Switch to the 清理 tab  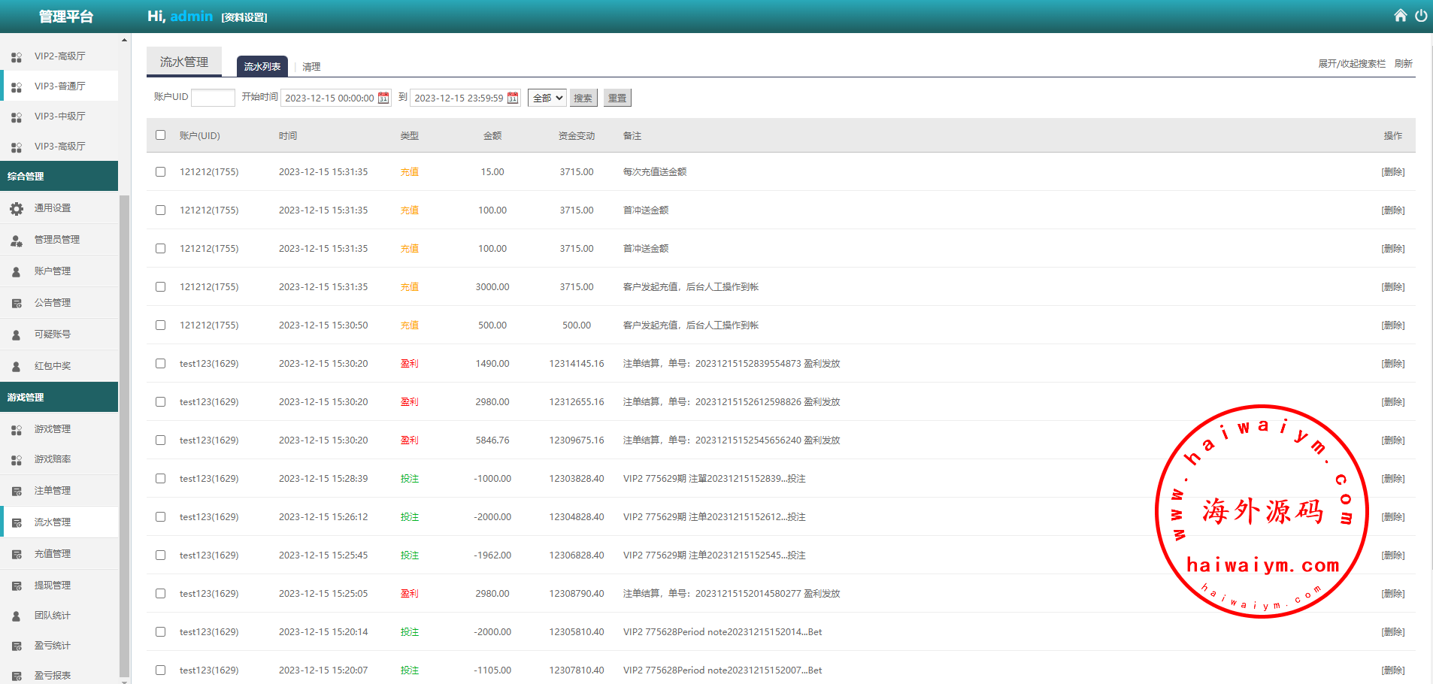point(311,67)
